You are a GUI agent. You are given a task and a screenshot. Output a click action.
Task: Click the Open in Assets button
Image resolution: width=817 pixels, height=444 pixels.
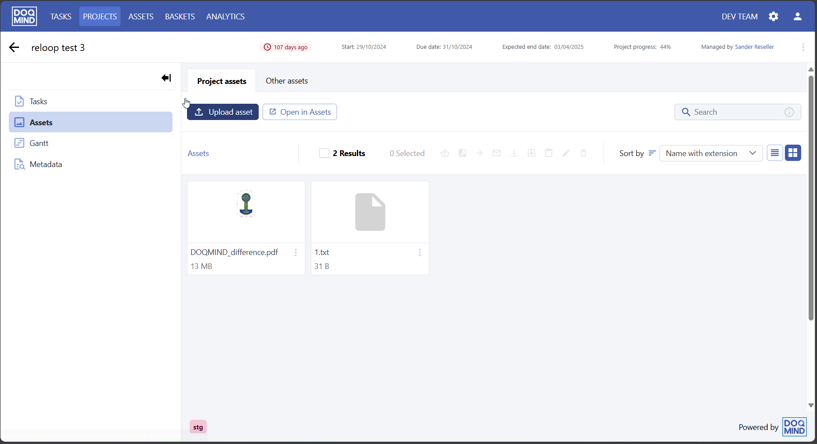point(300,112)
